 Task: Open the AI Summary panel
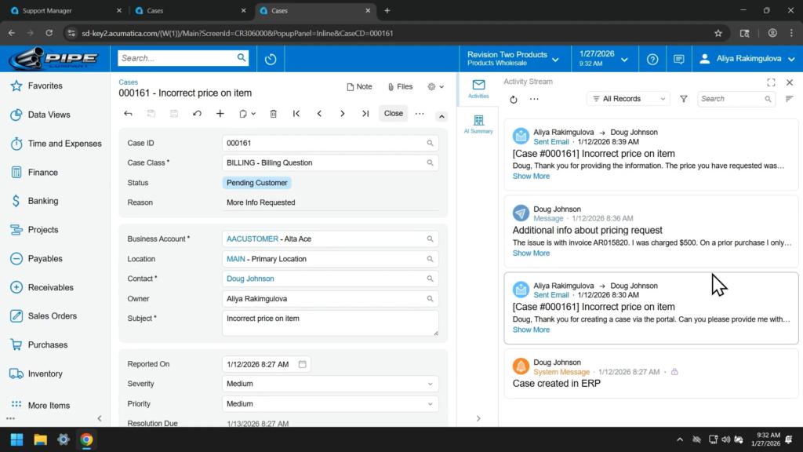[x=478, y=124]
